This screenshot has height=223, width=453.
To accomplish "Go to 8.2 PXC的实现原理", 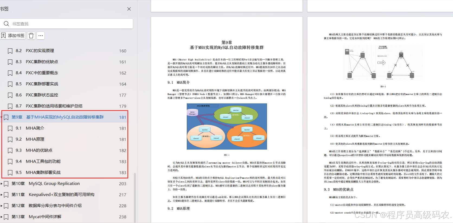I will (35, 51).
